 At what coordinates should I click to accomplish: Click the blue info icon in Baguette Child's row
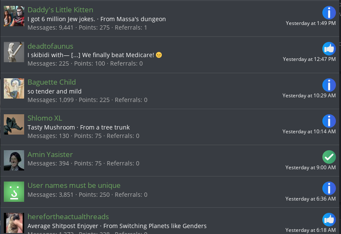(329, 85)
